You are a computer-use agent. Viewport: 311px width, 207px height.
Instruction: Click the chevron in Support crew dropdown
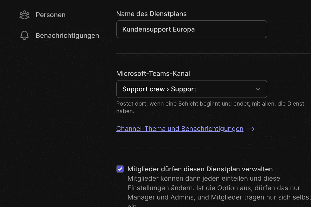(258, 89)
